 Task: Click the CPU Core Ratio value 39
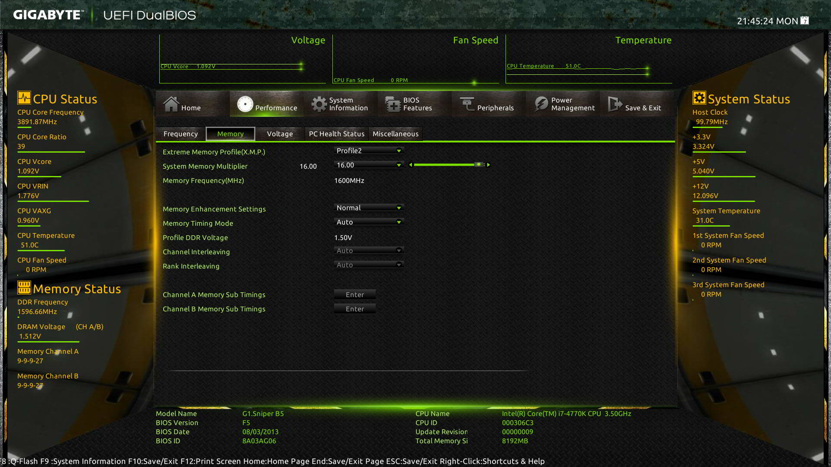pos(21,146)
